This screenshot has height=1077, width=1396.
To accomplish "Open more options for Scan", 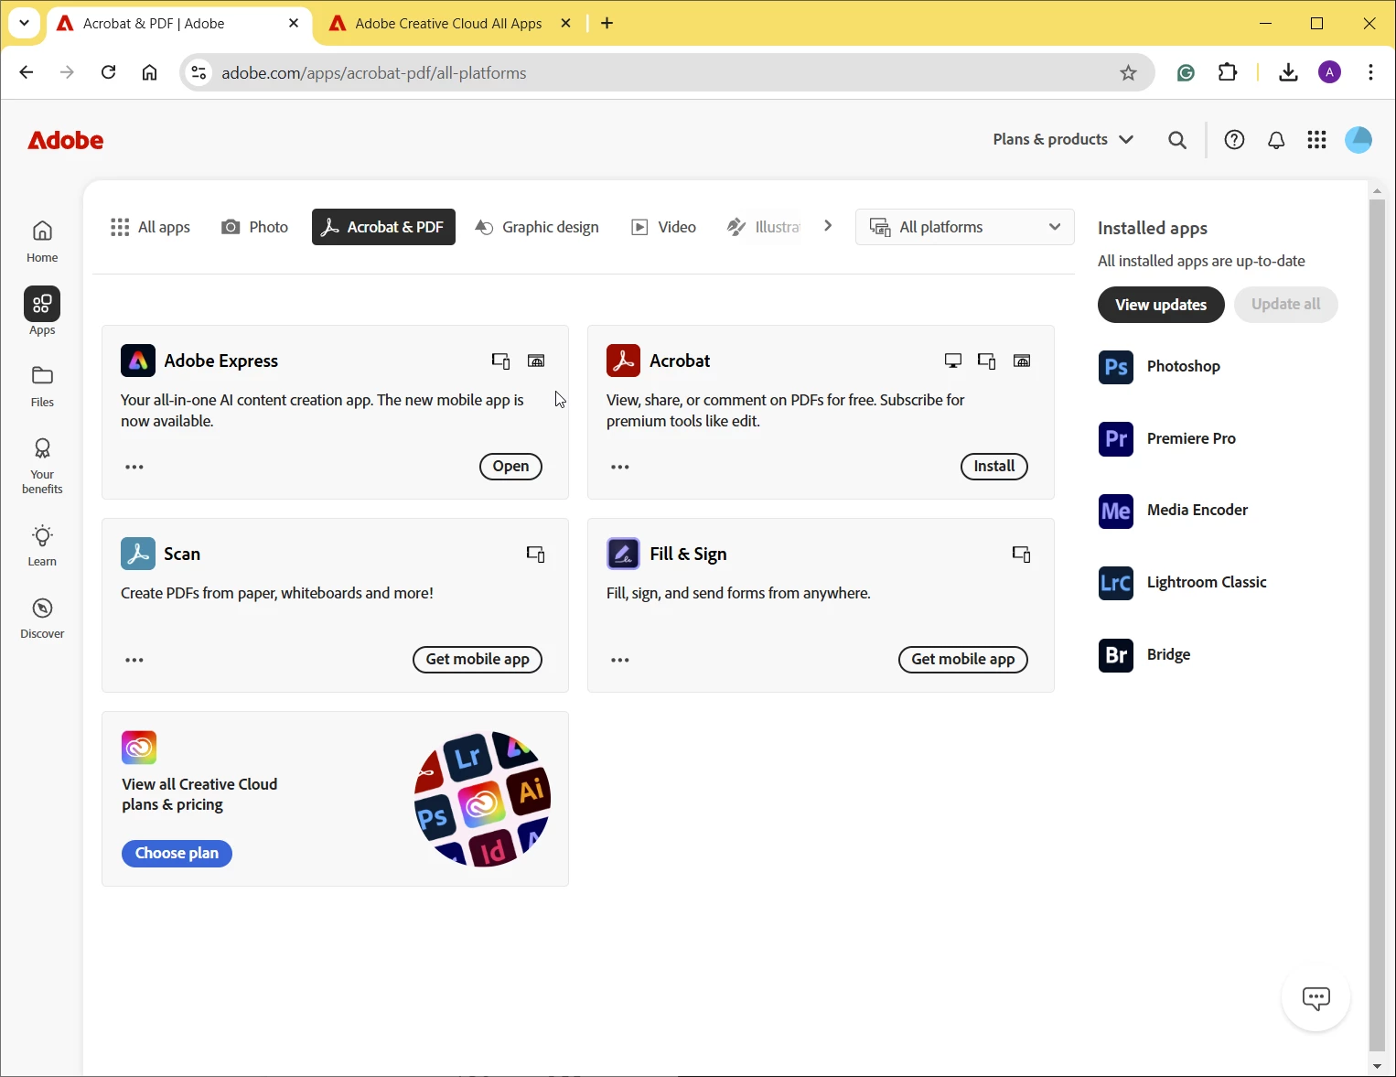I will 134,660.
